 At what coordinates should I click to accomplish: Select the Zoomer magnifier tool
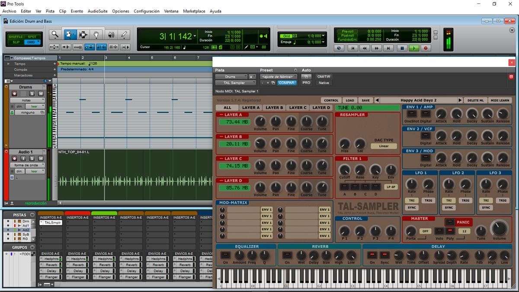click(x=54, y=35)
